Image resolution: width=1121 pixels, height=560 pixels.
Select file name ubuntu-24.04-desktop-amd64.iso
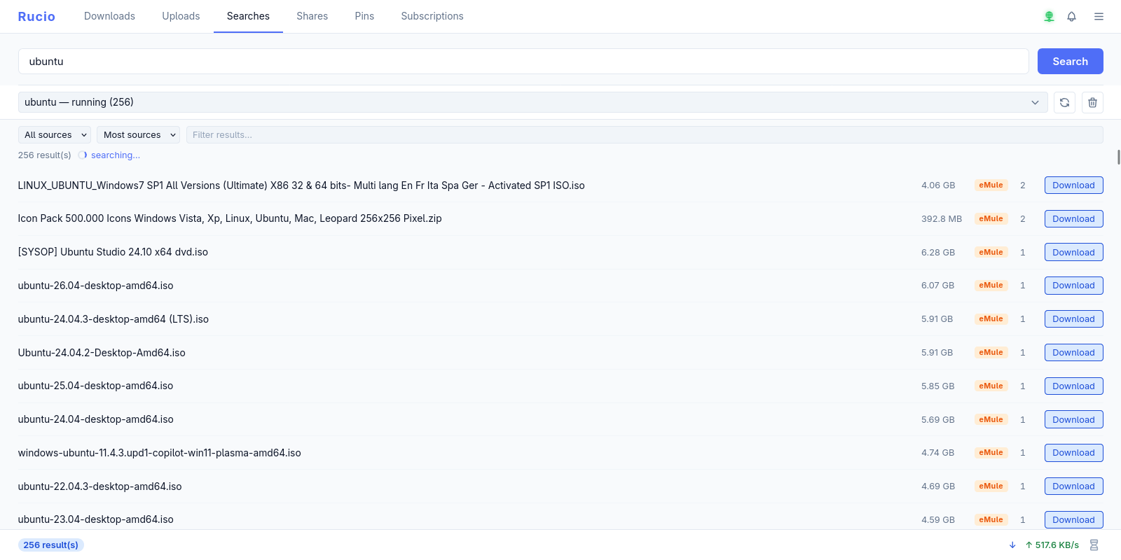[x=95, y=419]
